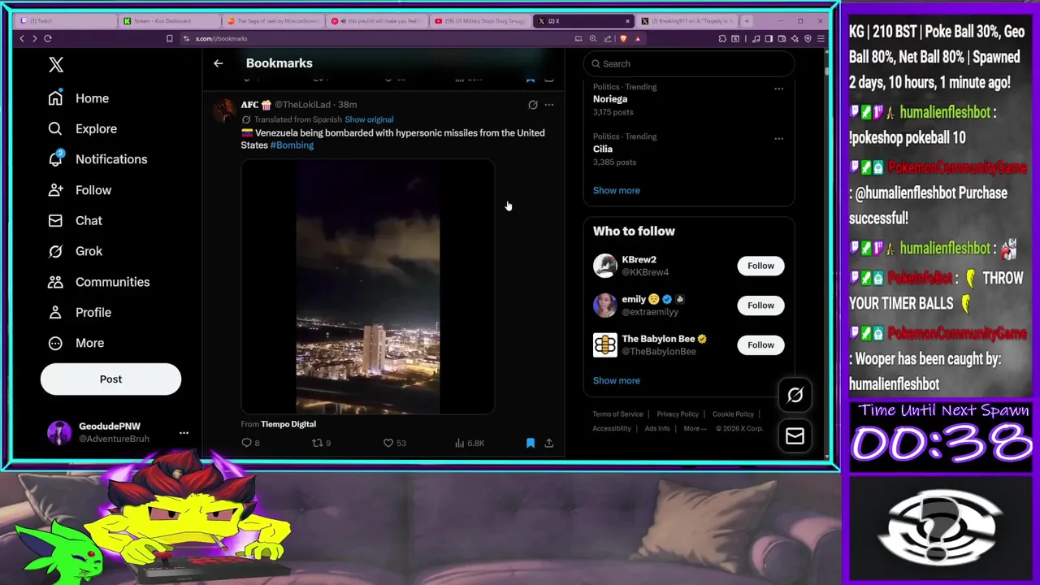Share the AFC post
Screen dimensions: 1040x585
549,443
